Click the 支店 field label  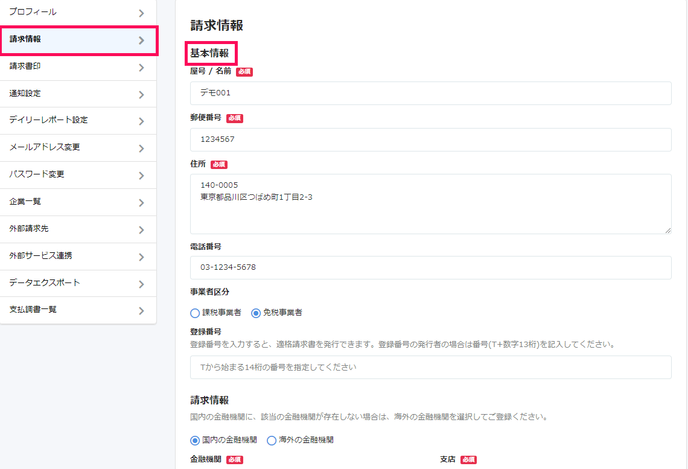(448, 459)
